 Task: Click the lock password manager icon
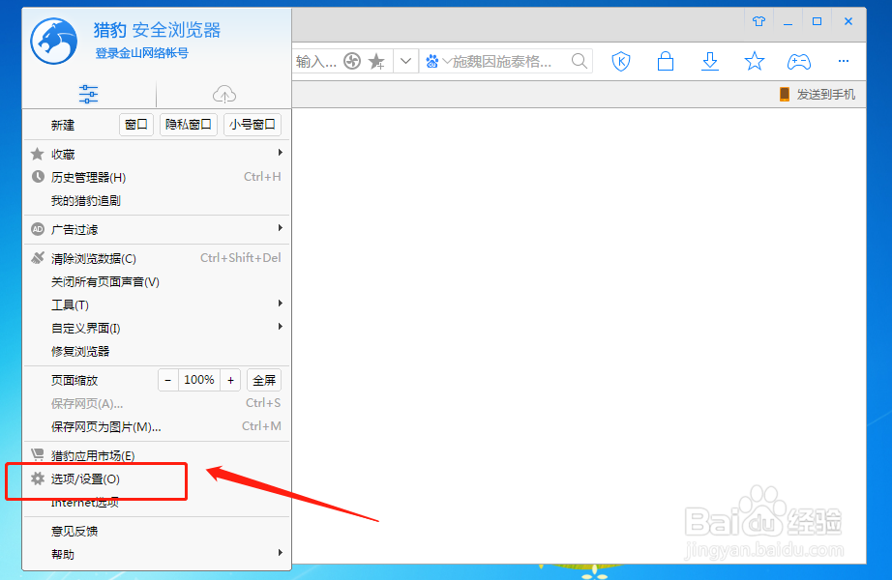666,62
